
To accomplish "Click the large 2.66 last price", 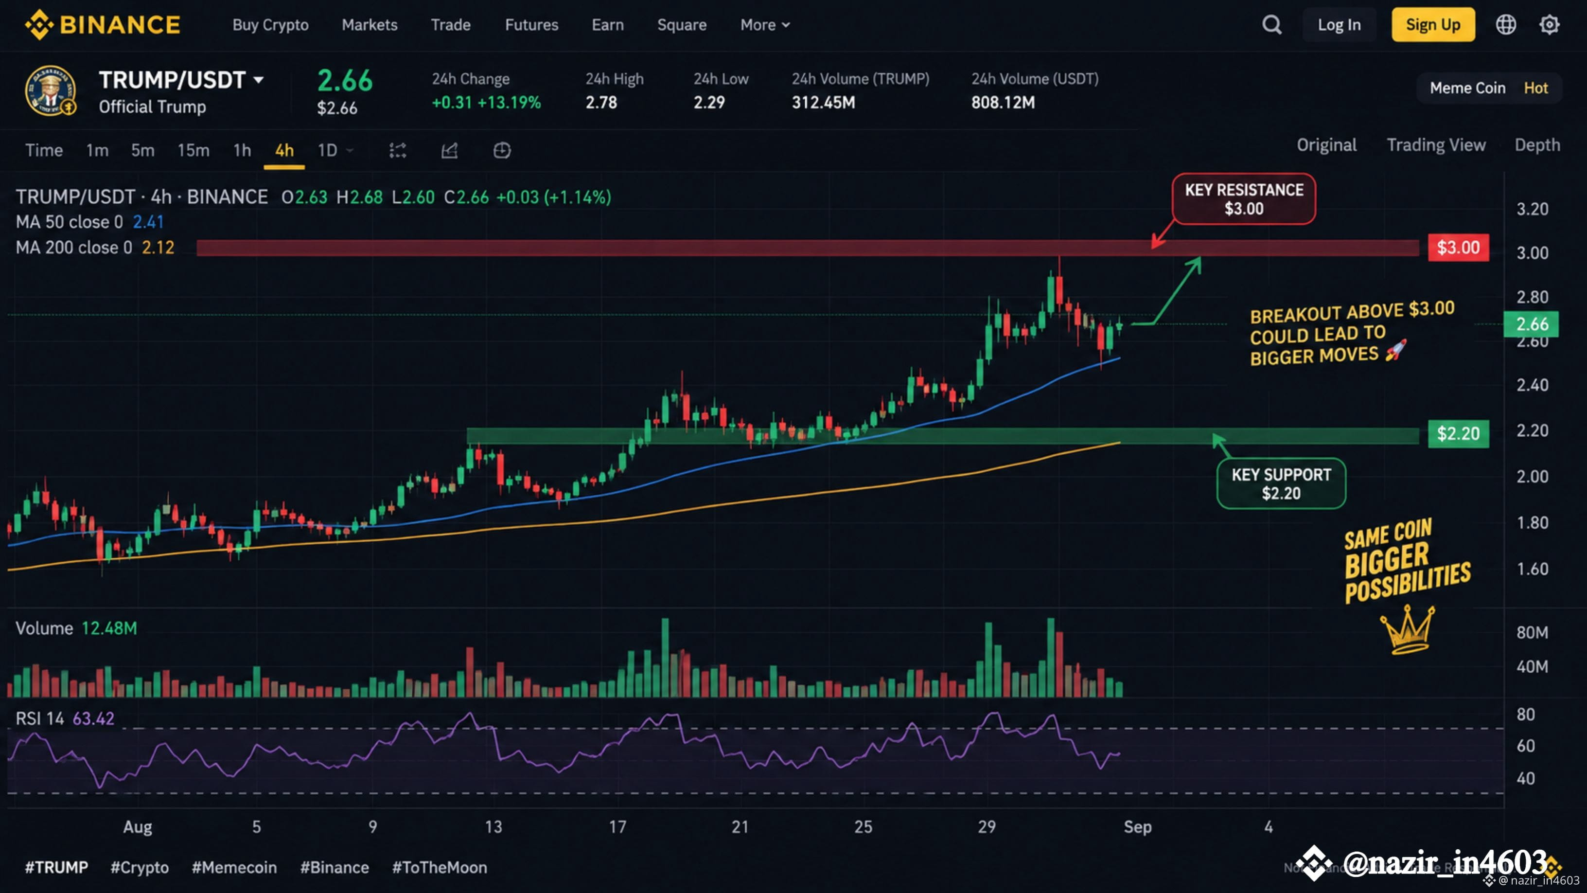I will pos(344,80).
